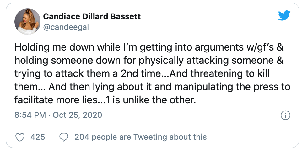Click the line "facilitate more lies...1 is unlike"
The height and width of the screenshot is (152, 302).
coord(105,100)
